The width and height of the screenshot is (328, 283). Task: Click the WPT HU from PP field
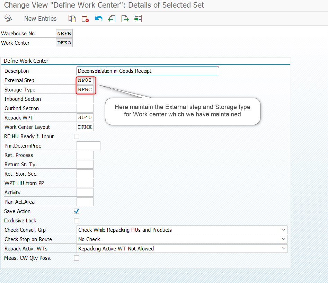(x=85, y=183)
